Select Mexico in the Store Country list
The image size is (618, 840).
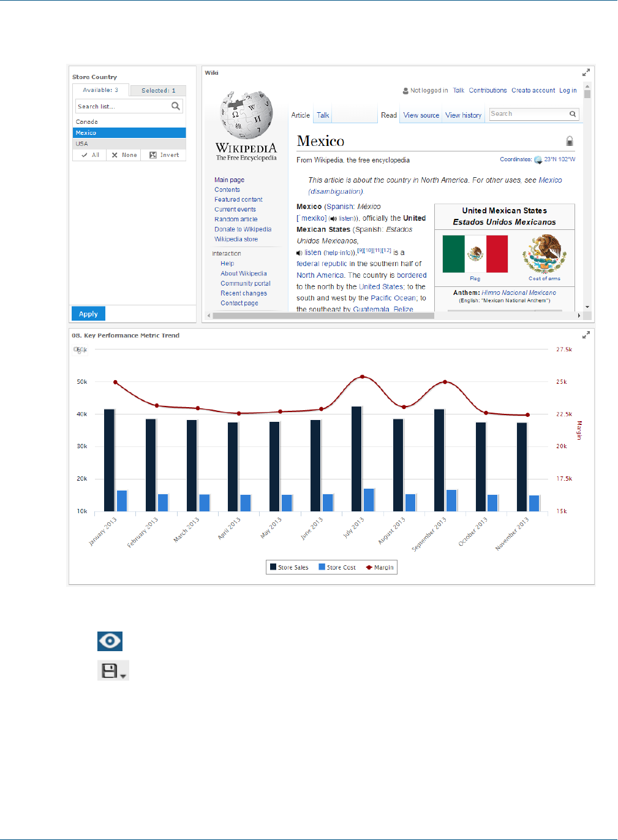coord(129,132)
